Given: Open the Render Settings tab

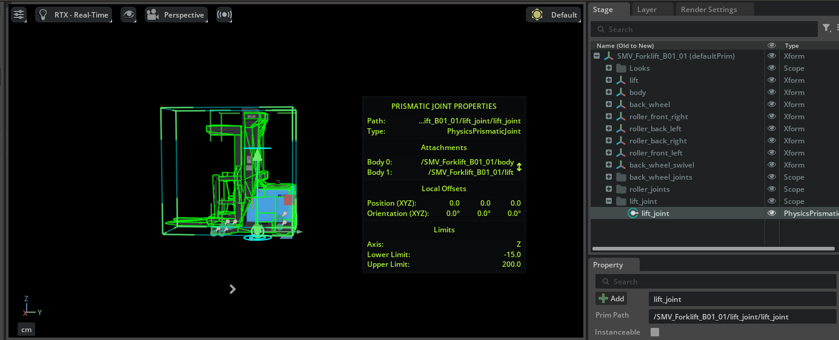Looking at the screenshot, I should click(x=709, y=10).
